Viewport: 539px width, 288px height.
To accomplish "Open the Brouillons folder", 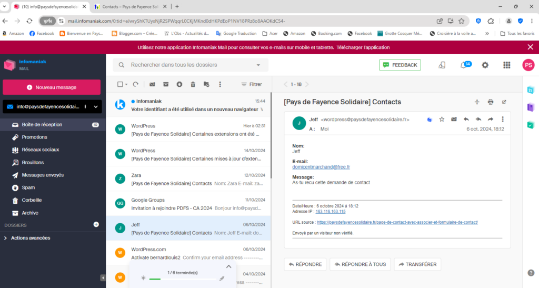I will click(33, 163).
